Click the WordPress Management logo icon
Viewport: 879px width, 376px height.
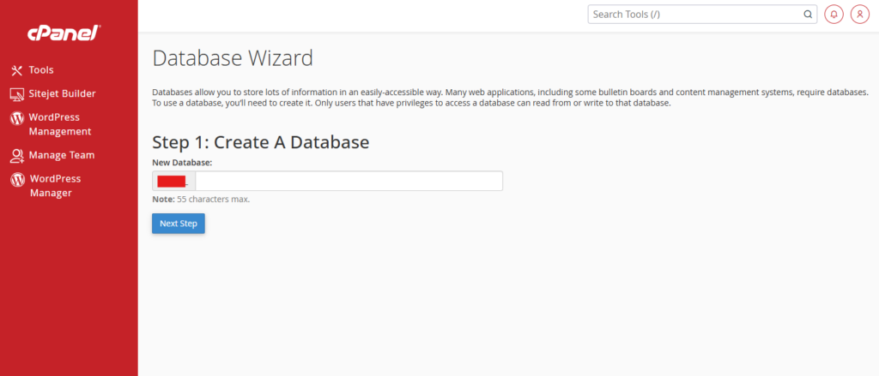click(16, 118)
